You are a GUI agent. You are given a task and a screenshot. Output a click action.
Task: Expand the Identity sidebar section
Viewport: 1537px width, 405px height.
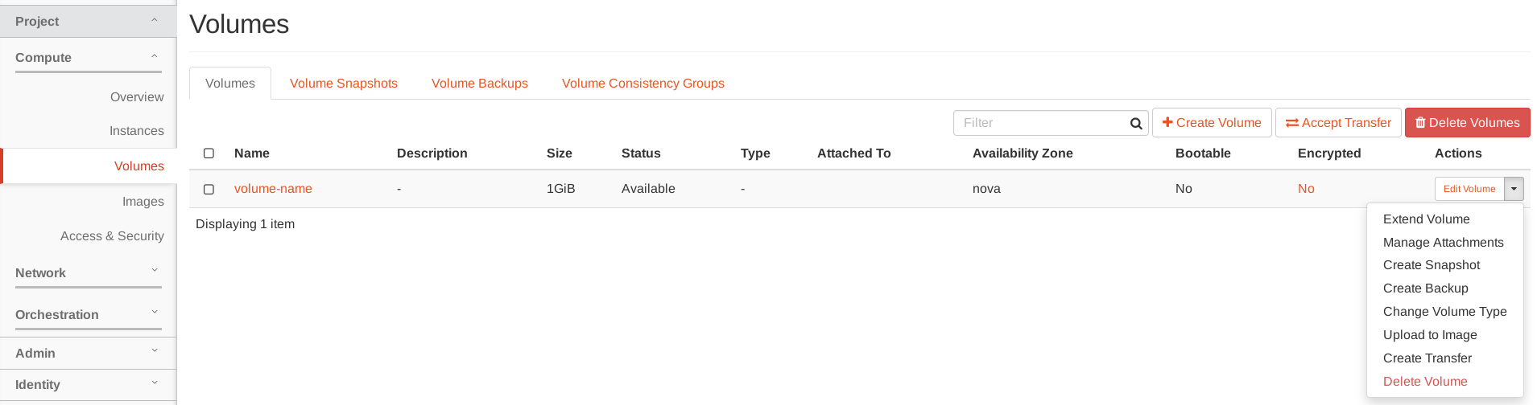tap(155, 383)
